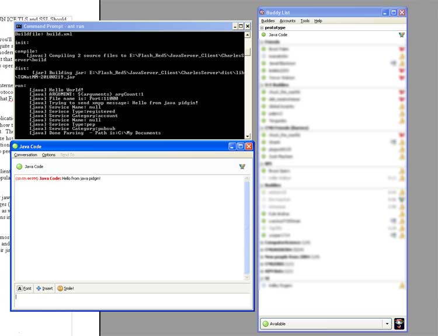
Task: Click the green status icon in Java Code title bar
Action: tap(15, 146)
